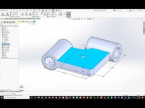Viewport: 145px width, 108px height.
Task: Choose the Lofted Cut command
Action: [36, 15]
